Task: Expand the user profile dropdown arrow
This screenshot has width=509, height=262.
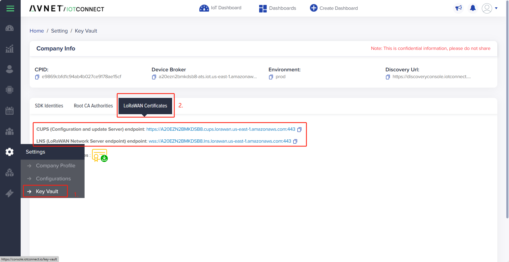Action: point(496,8)
